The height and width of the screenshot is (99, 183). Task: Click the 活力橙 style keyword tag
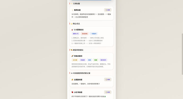click(x=75, y=60)
